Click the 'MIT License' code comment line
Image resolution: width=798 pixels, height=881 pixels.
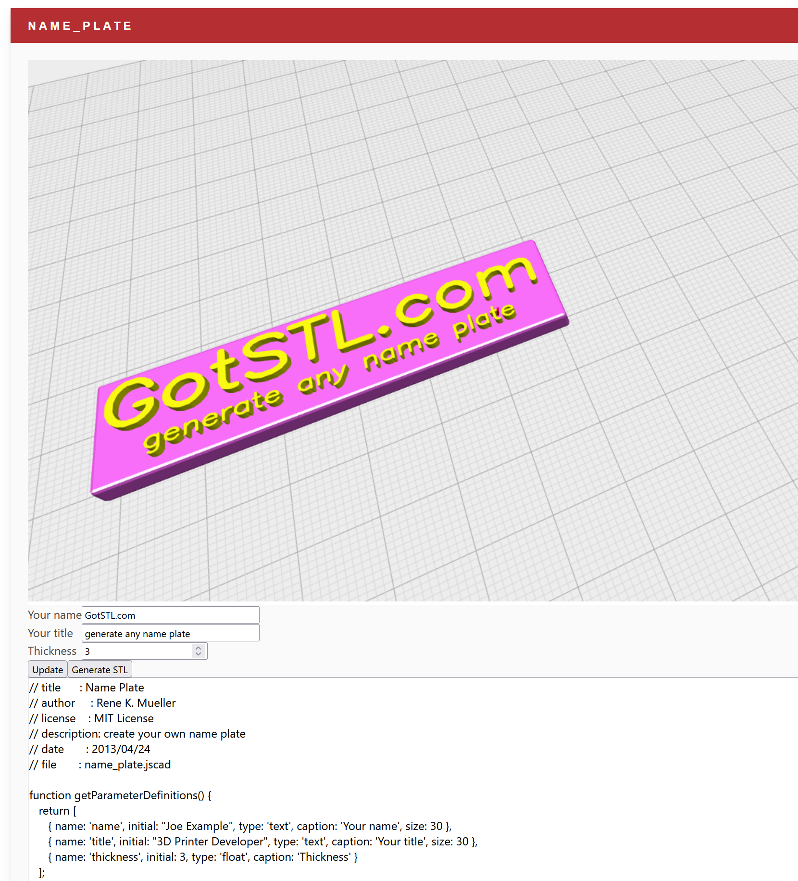pos(91,718)
